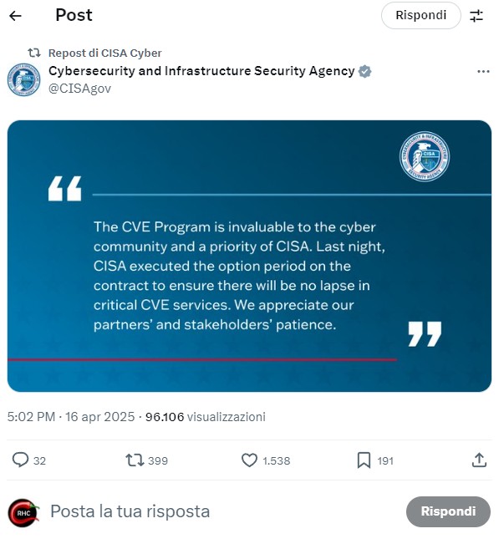Submit reply with gray Rispondi button

(x=447, y=511)
